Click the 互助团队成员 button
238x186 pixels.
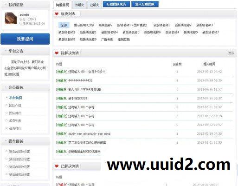(116, 4)
